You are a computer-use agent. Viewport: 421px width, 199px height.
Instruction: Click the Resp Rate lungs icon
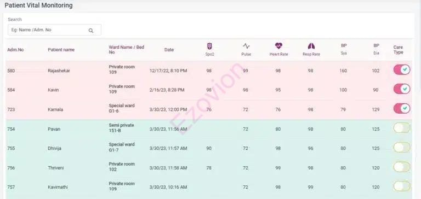[x=311, y=46]
